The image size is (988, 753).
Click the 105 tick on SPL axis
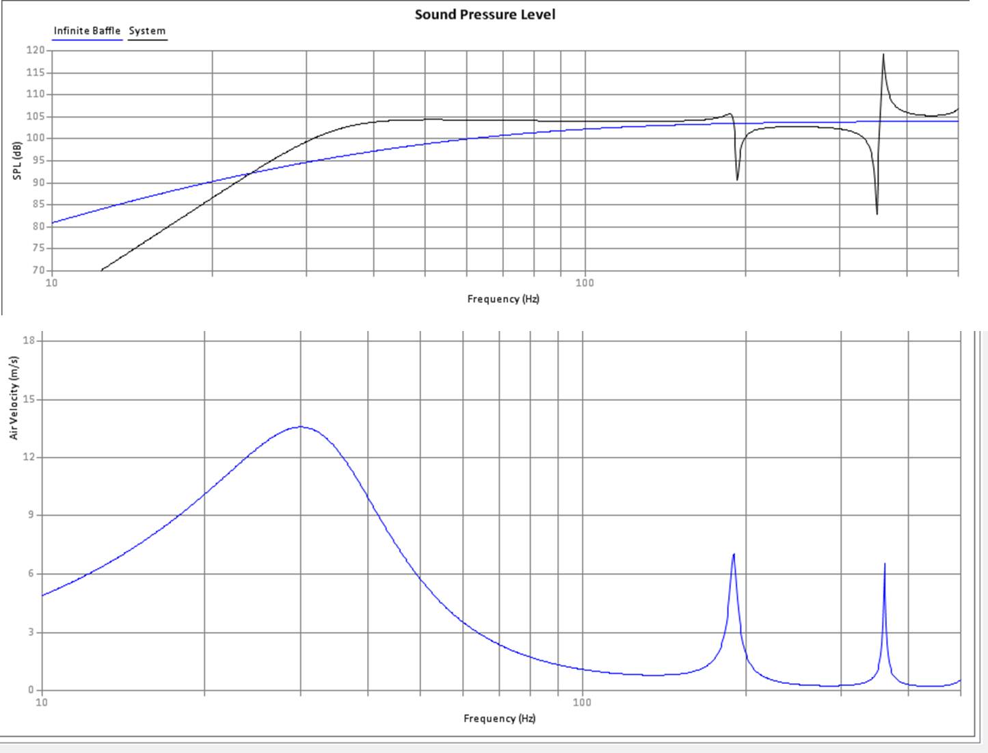point(36,116)
